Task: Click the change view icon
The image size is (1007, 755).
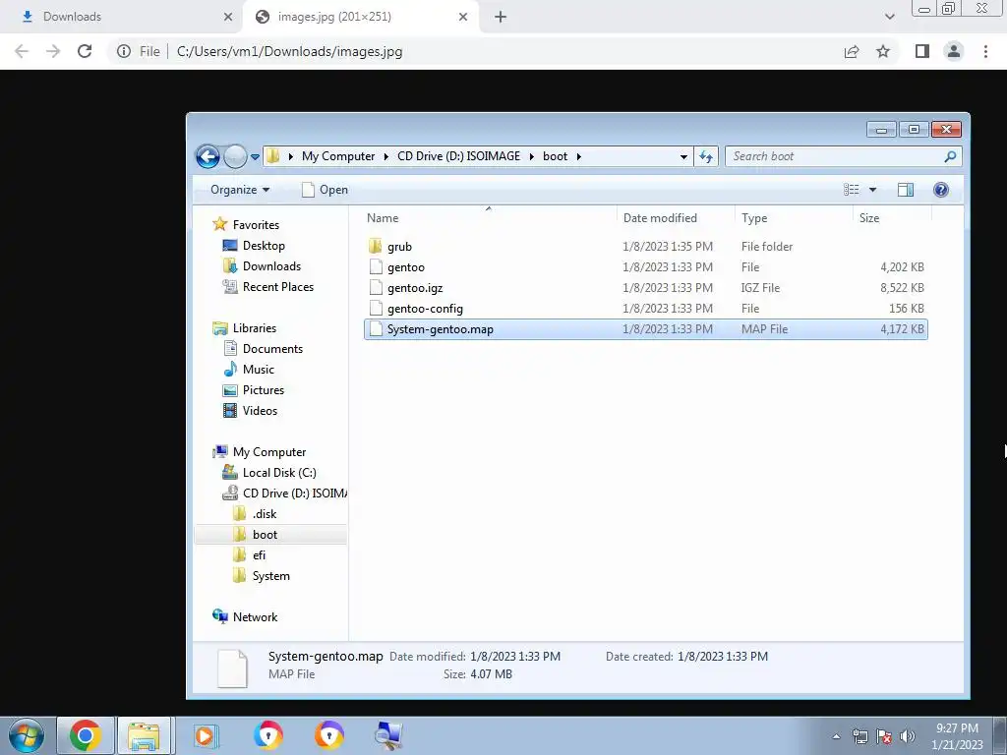Action: point(851,190)
